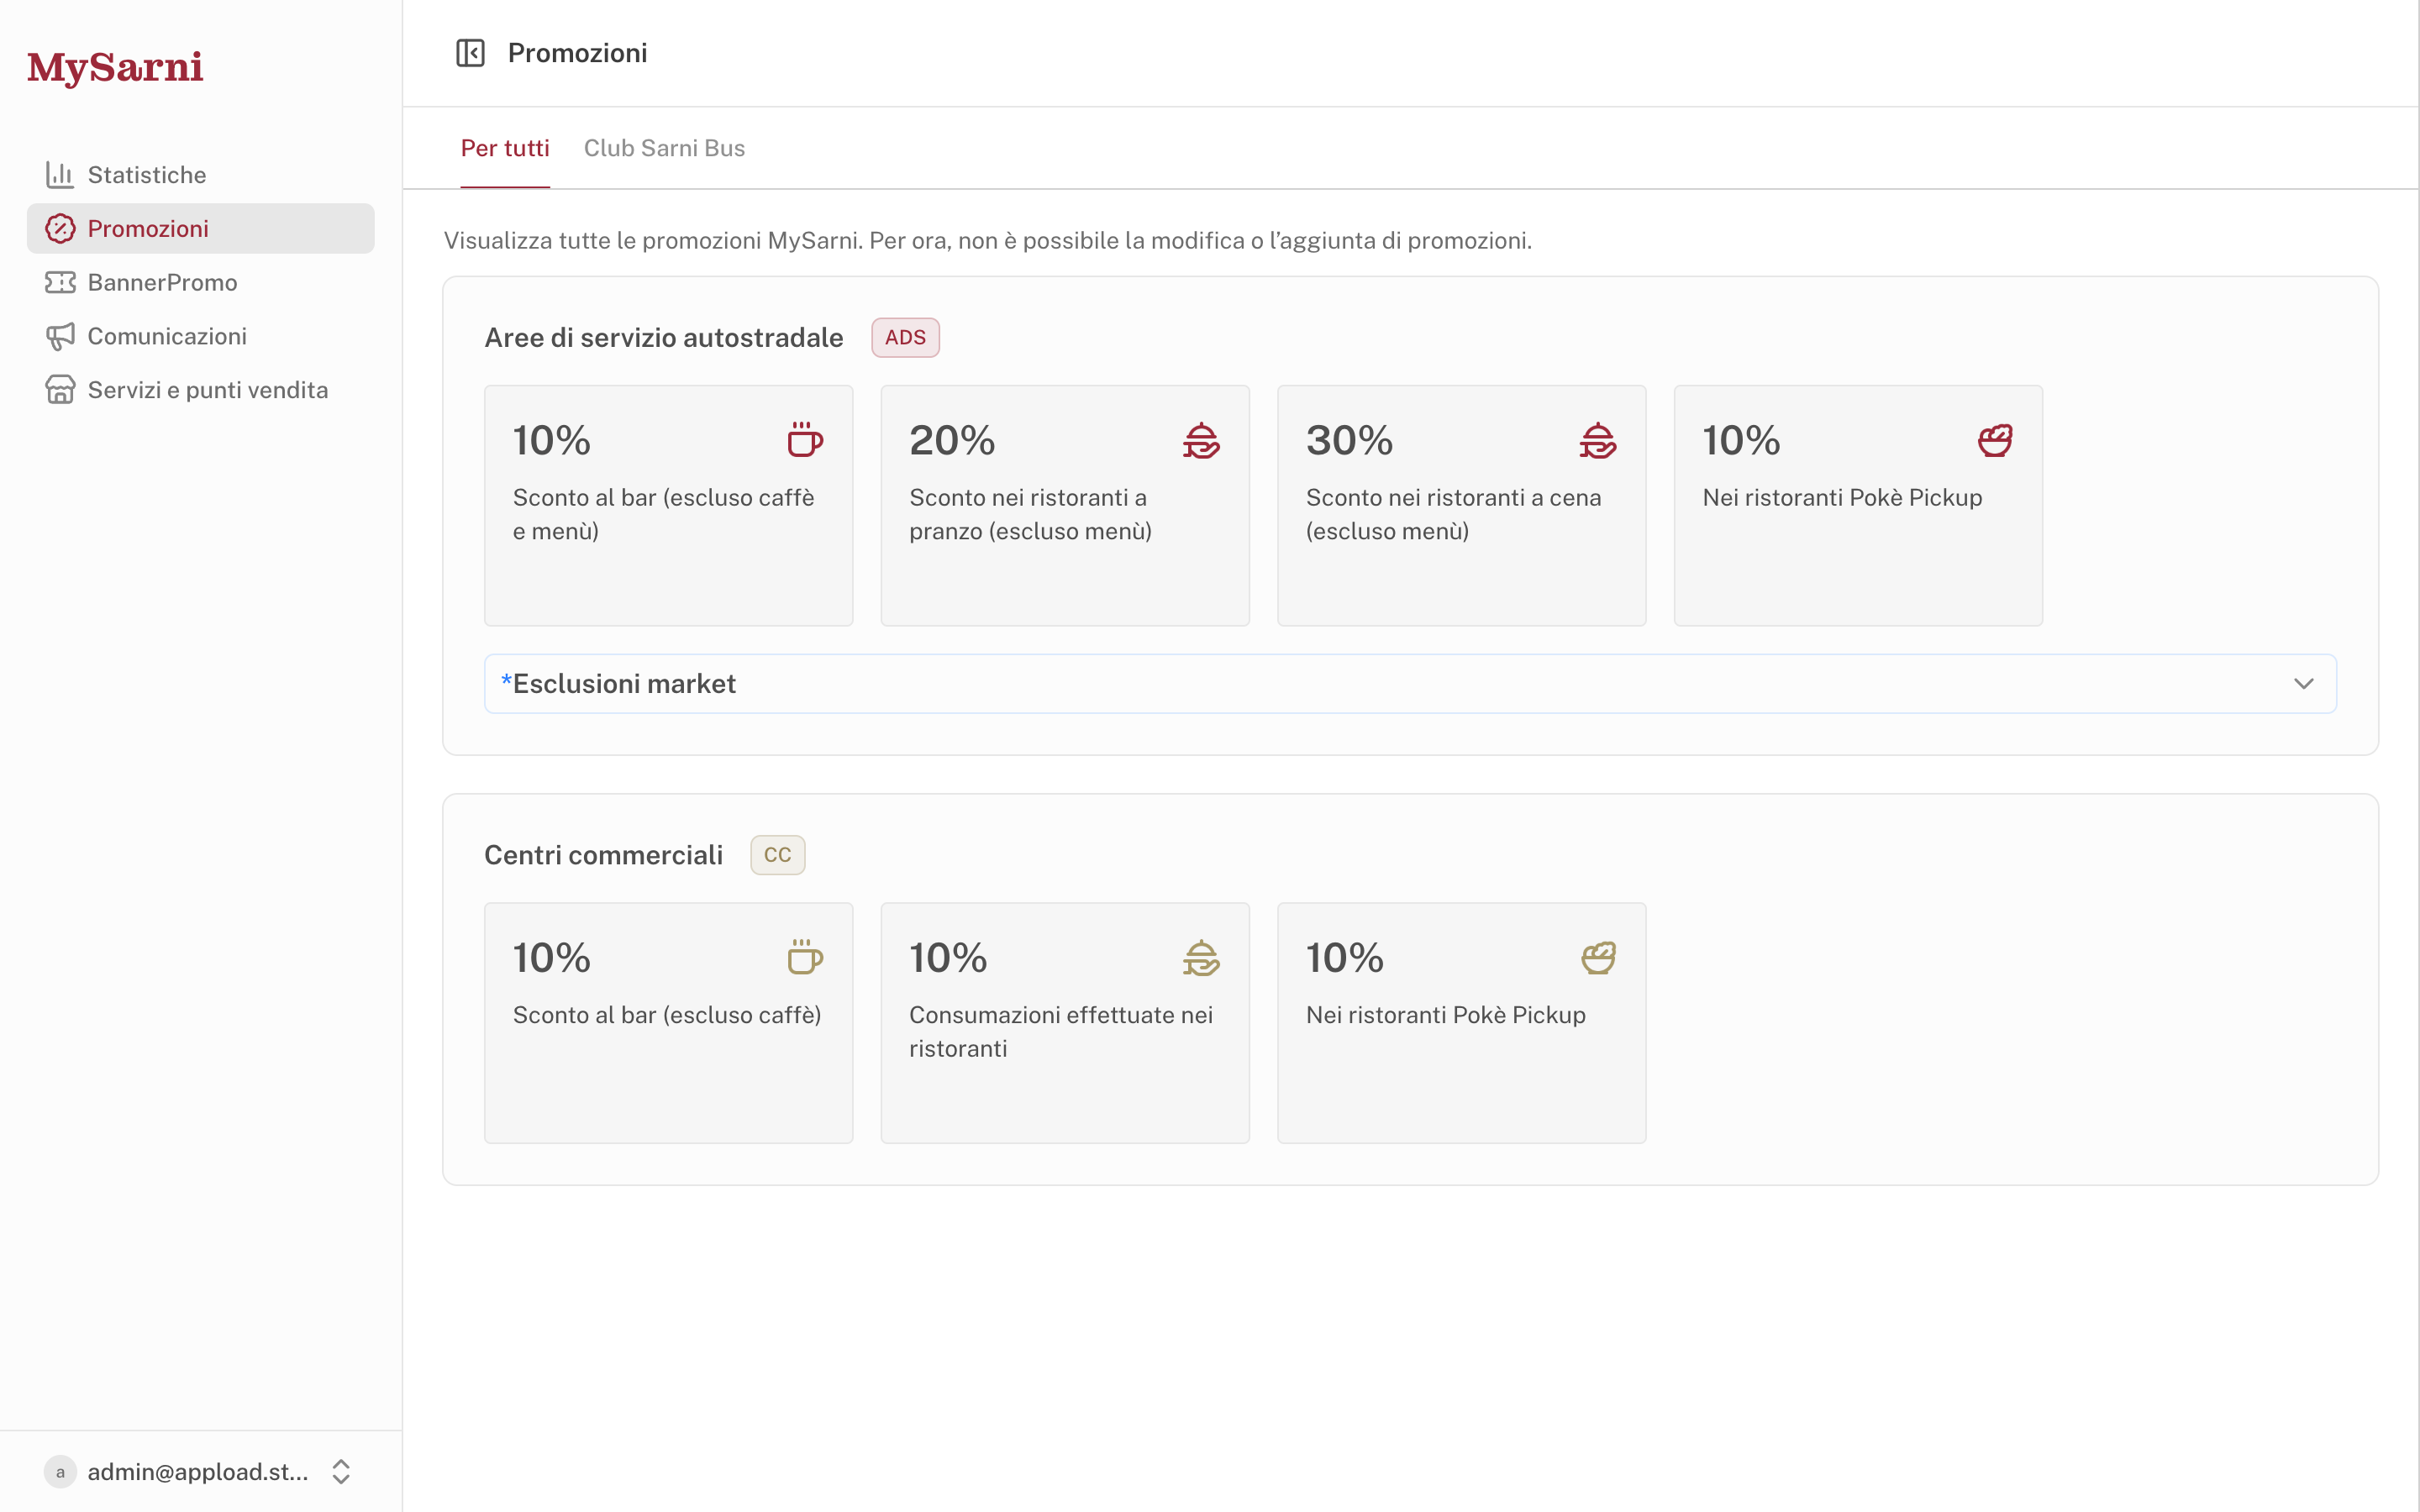Viewport: 2420px width, 1512px height.
Task: Click coffee cup icon in ADS bar discount card
Action: click(x=805, y=440)
